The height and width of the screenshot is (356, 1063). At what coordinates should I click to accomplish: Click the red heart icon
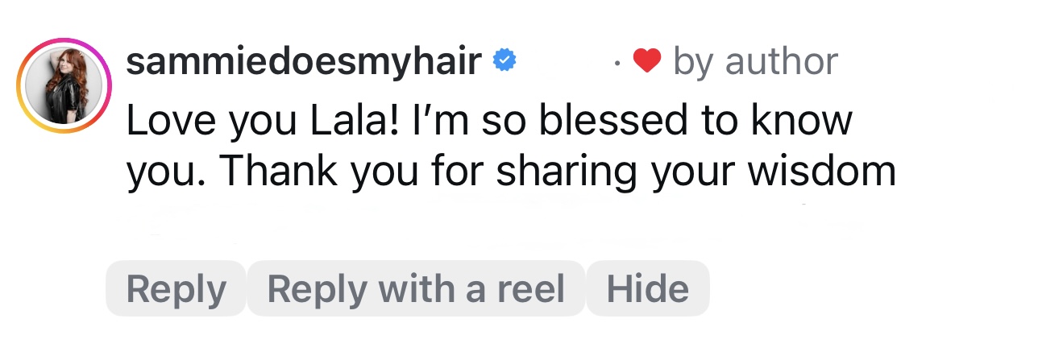coord(646,61)
